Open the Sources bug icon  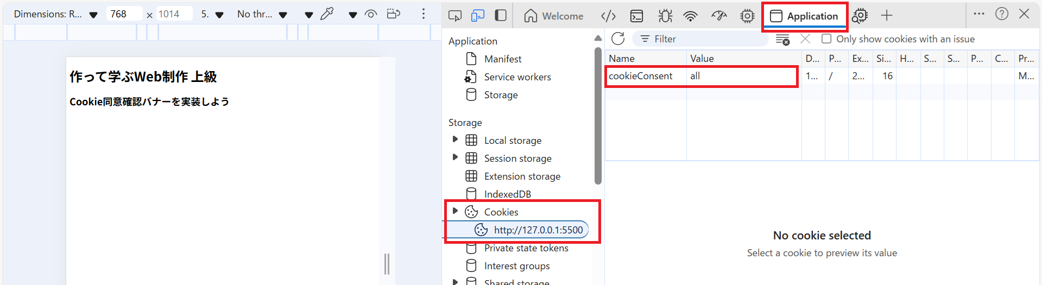[665, 16]
